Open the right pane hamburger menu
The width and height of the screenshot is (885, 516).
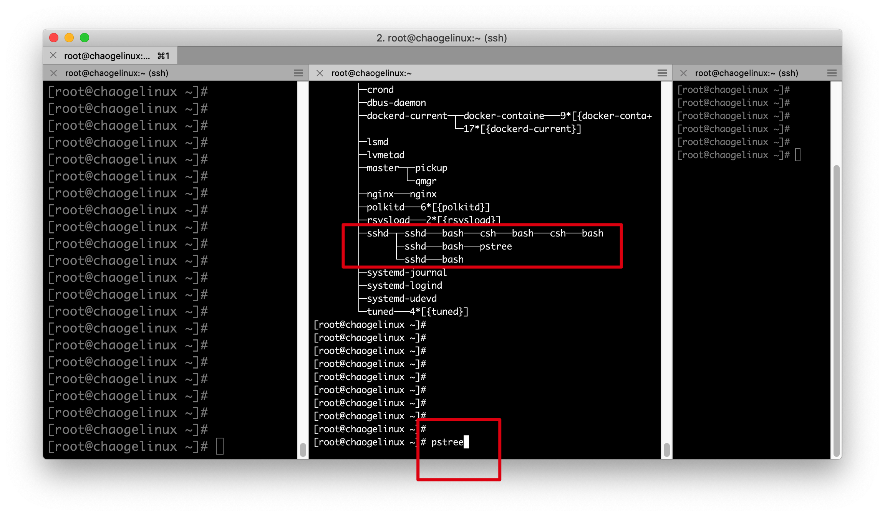pos(832,73)
